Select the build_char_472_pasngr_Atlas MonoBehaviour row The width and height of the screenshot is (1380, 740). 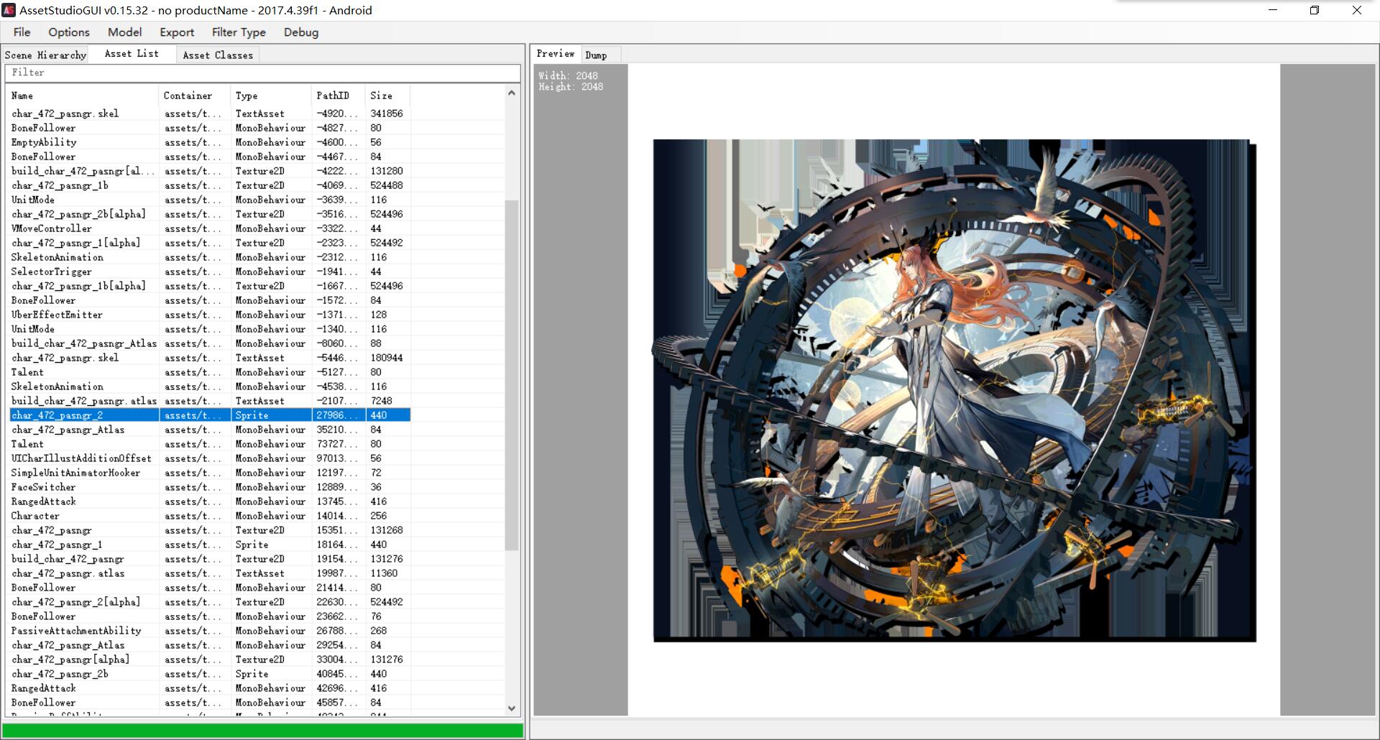point(210,343)
